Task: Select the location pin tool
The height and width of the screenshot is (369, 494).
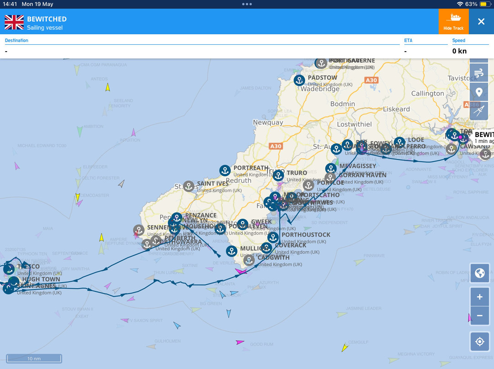Action: (479, 92)
